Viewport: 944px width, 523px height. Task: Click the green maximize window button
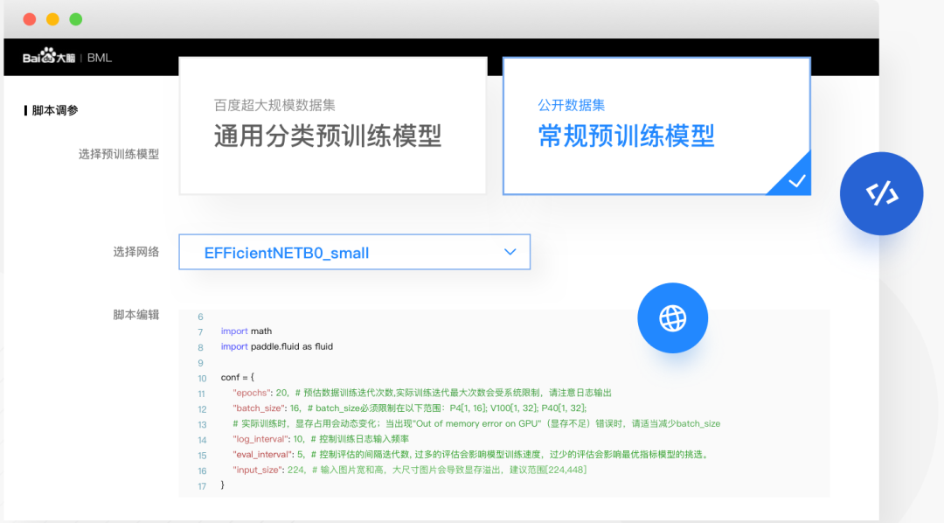click(76, 19)
